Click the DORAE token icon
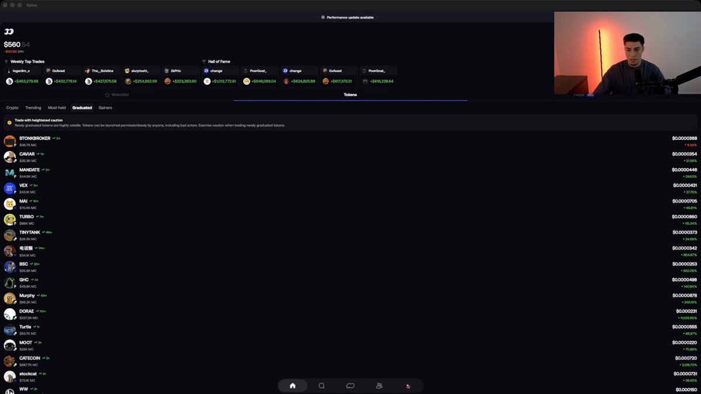Screen dimensions: 701x394 point(9,314)
